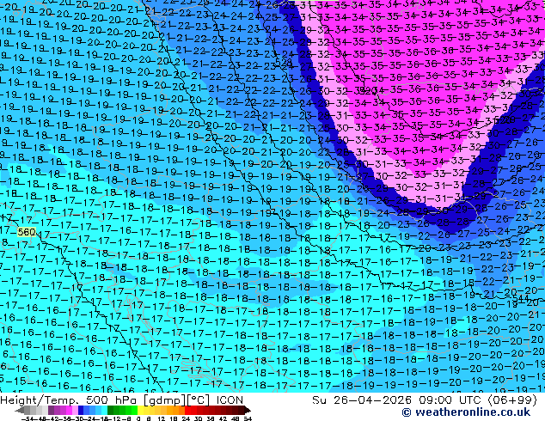Click the -54 label under the legend
The image size is (545, 421).
click(x=28, y=418)
